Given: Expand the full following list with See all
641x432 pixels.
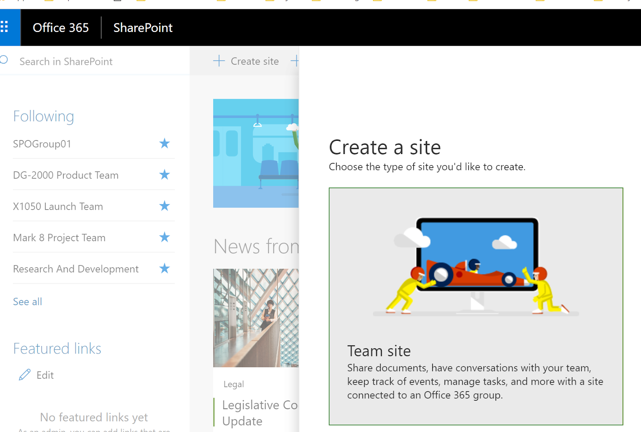Looking at the screenshot, I should click(27, 301).
